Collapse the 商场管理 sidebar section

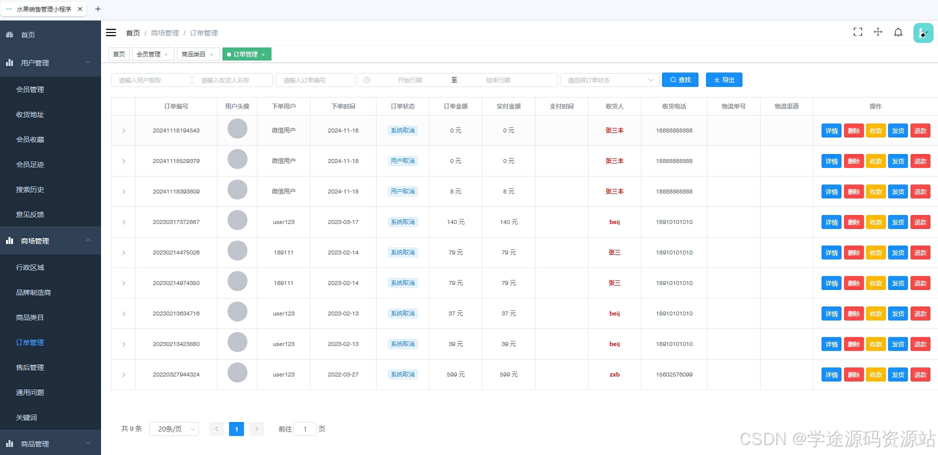click(x=50, y=240)
